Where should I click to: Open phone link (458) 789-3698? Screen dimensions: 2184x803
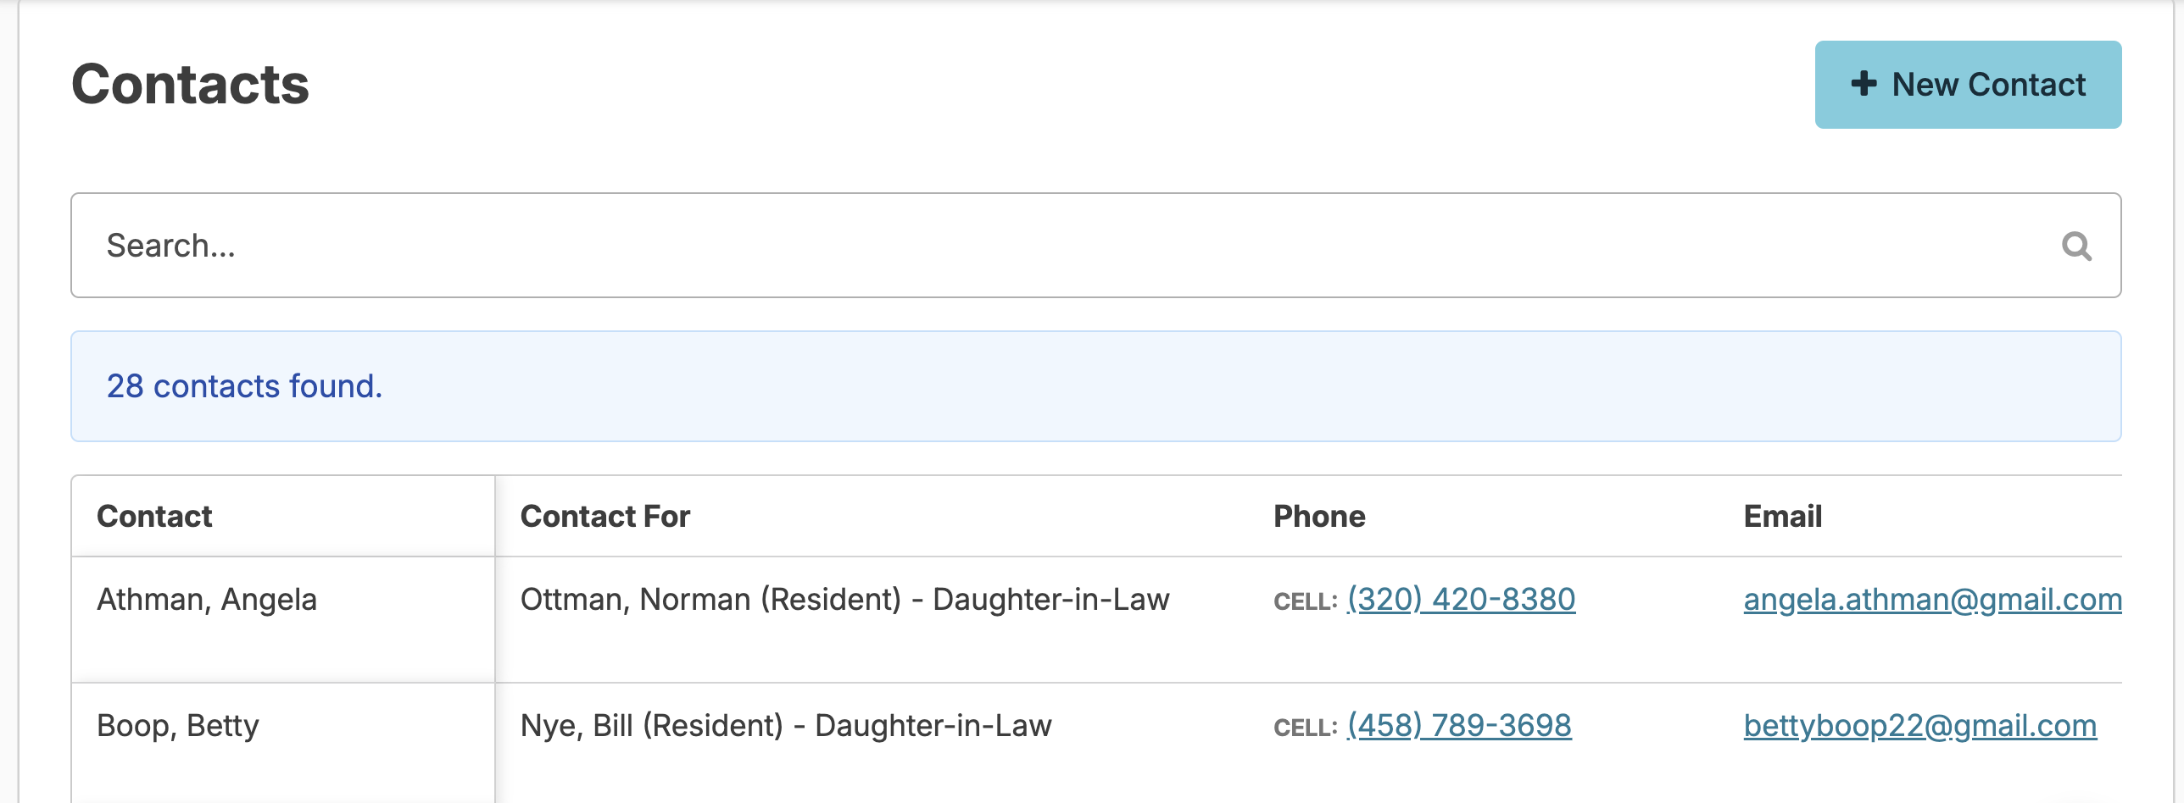point(1458,726)
